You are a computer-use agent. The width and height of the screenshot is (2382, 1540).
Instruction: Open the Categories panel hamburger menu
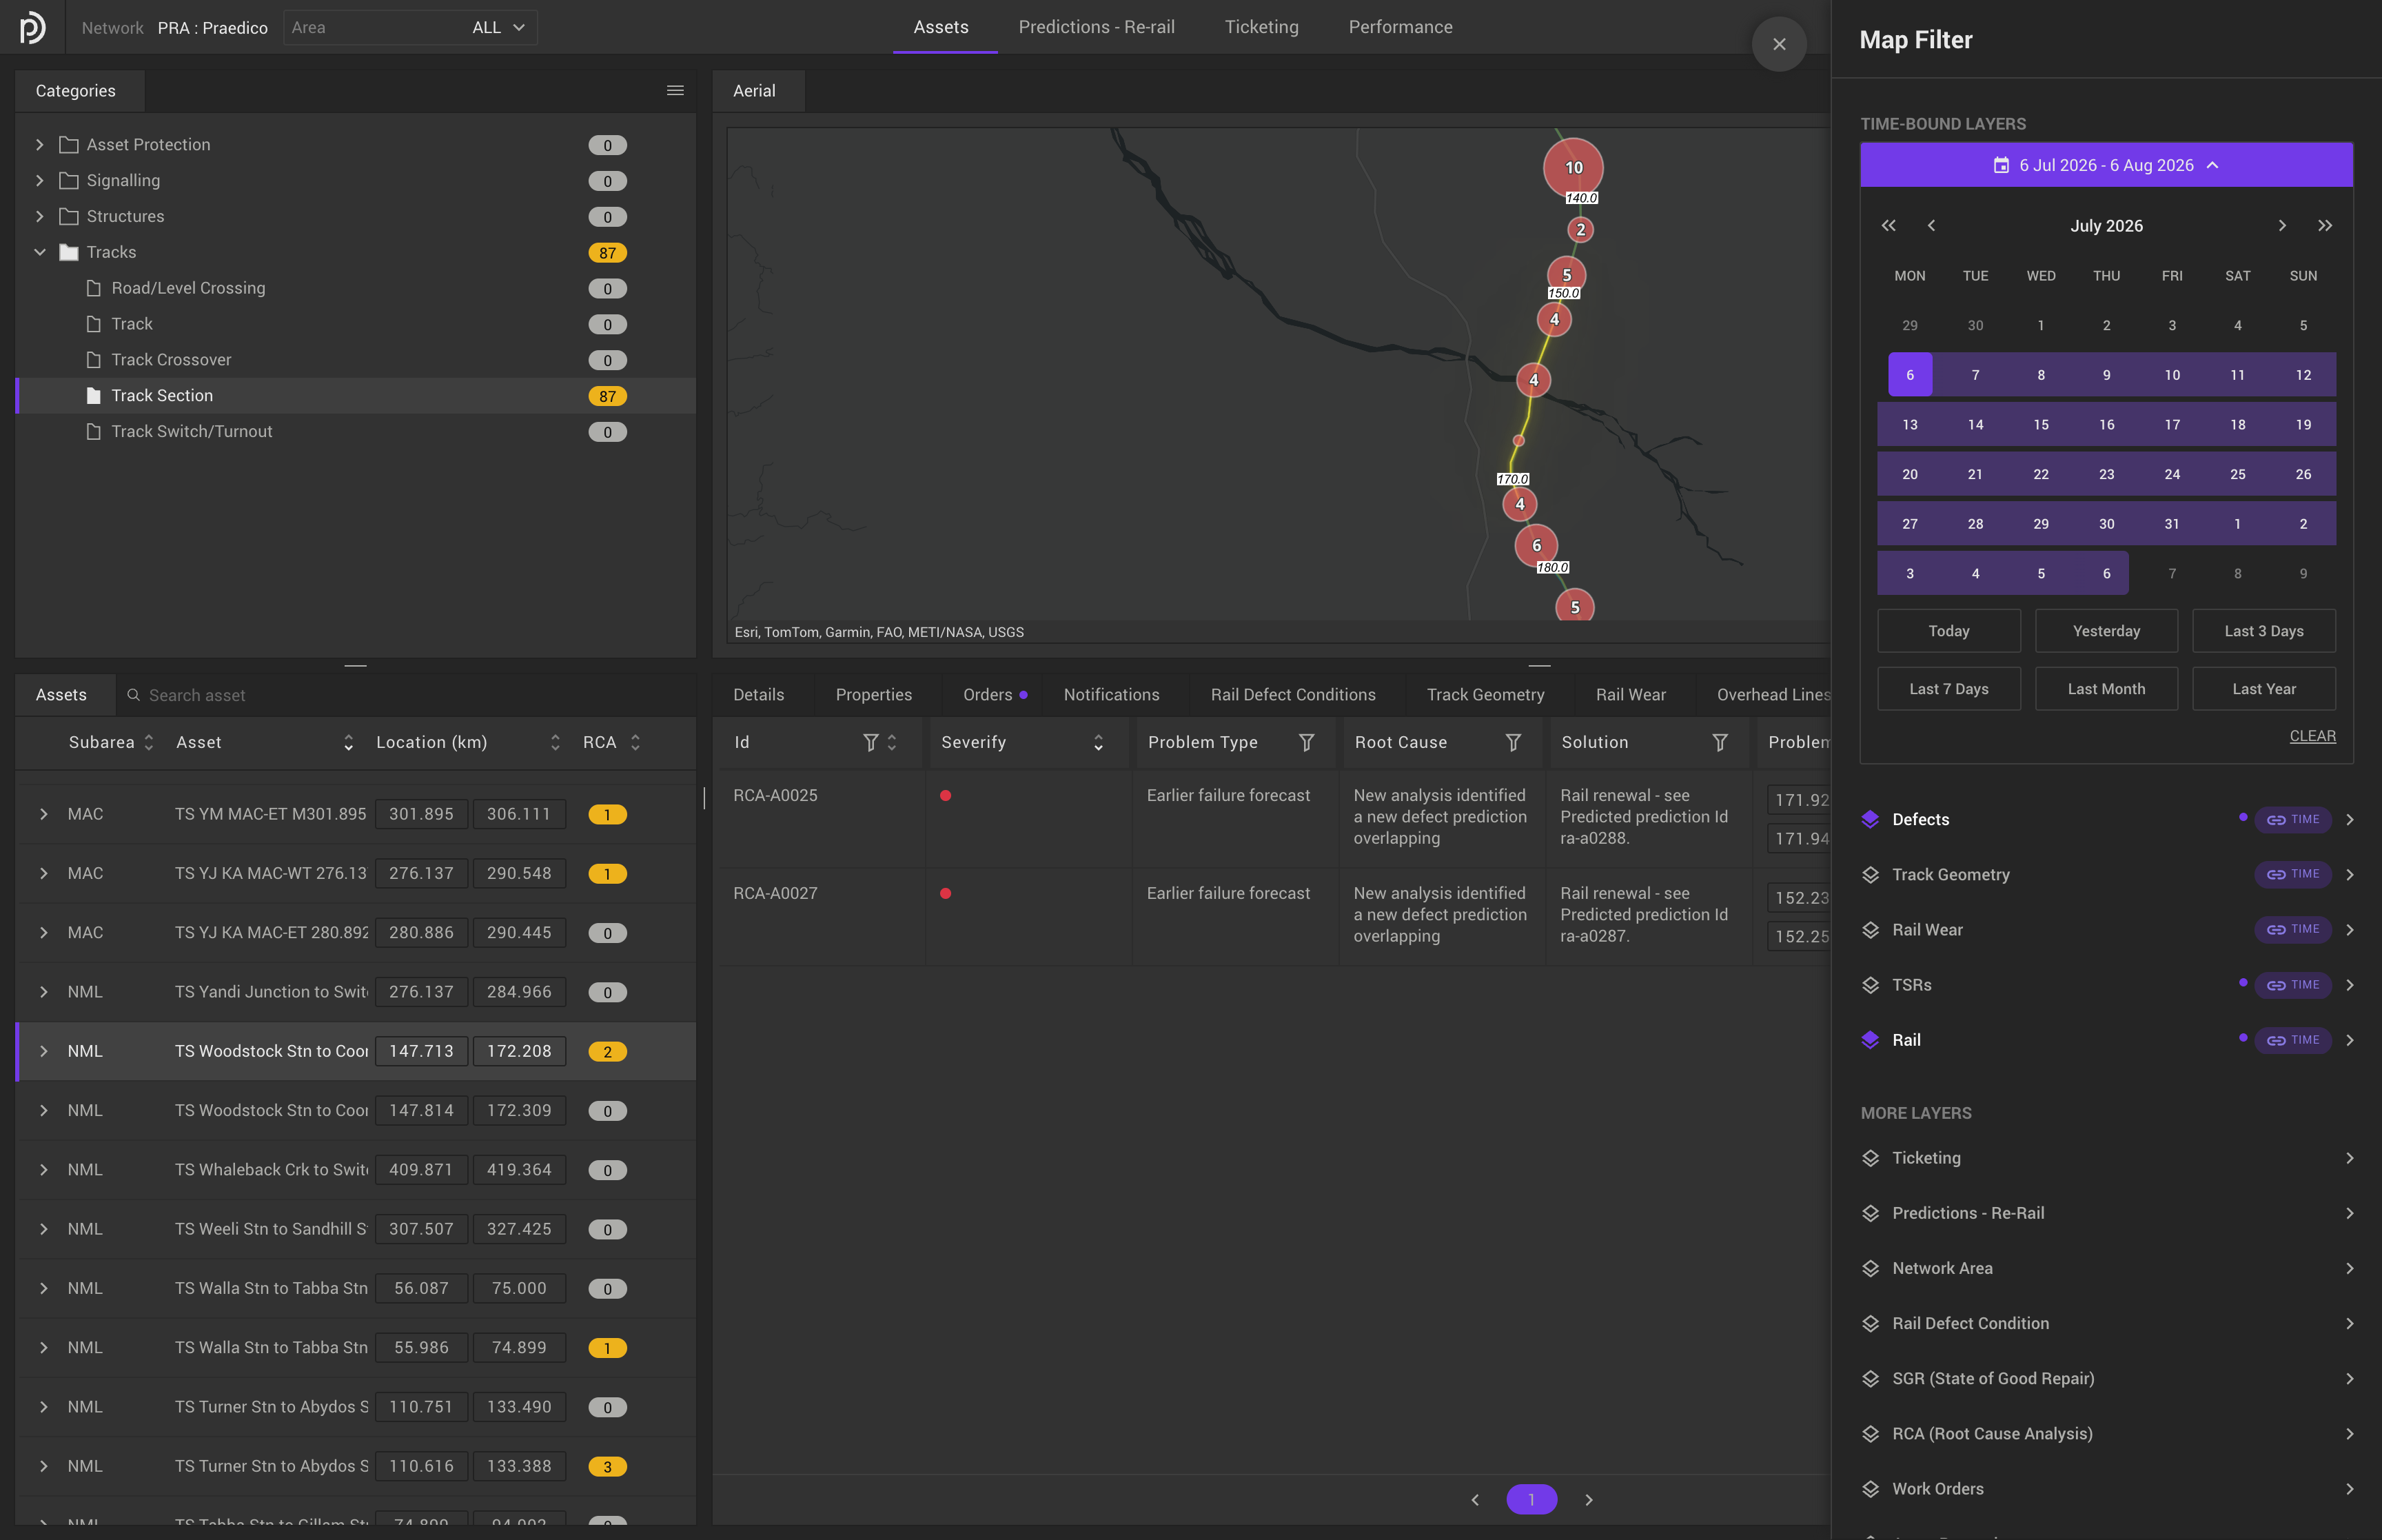pyautogui.click(x=675, y=90)
